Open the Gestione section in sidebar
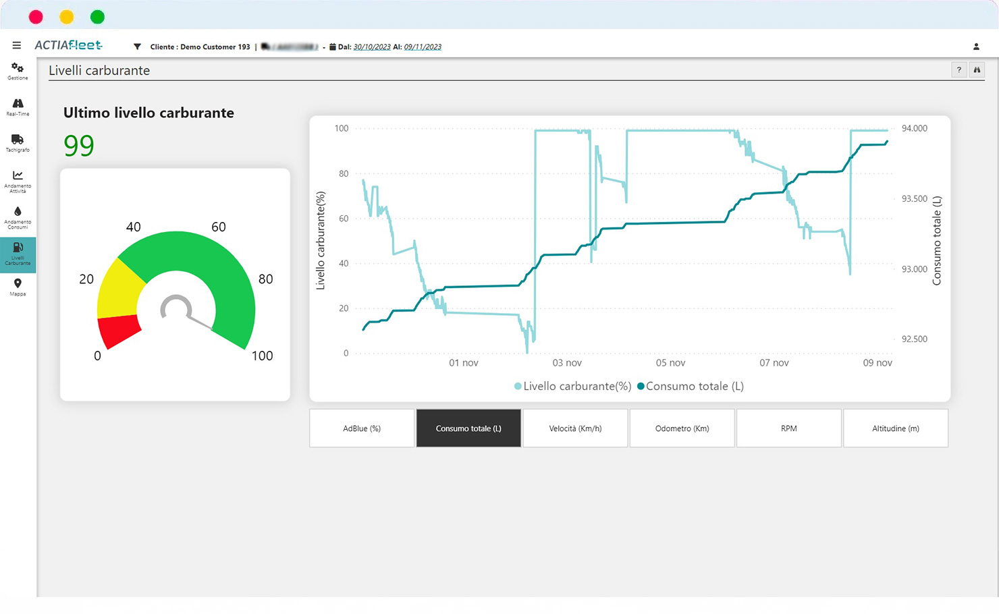 coord(18,71)
